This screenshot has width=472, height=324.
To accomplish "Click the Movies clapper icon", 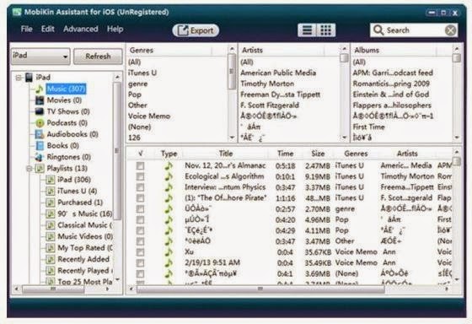I will (x=40, y=100).
